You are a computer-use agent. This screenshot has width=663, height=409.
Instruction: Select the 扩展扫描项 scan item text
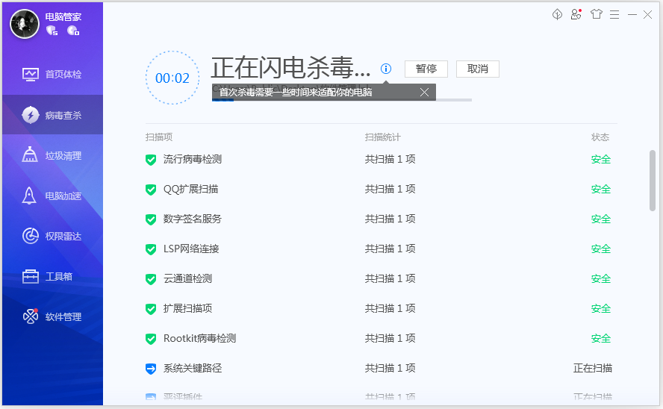pos(187,308)
